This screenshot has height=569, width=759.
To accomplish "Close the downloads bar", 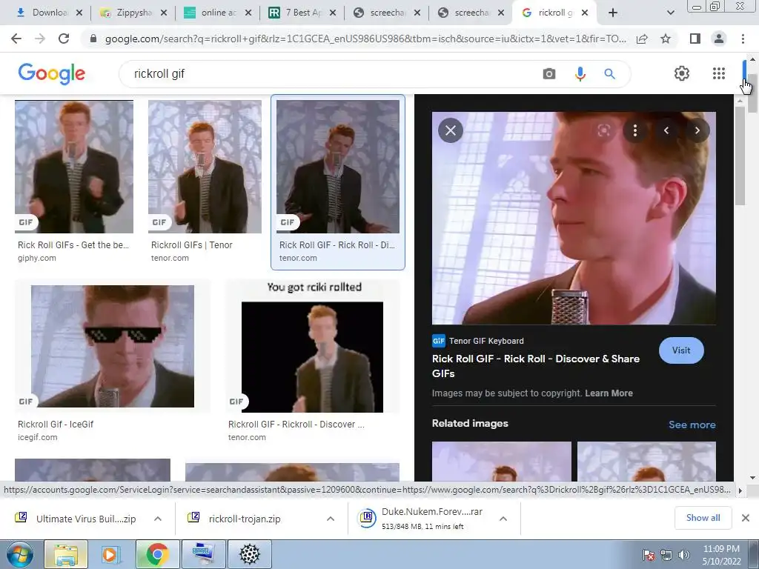I will point(746,518).
